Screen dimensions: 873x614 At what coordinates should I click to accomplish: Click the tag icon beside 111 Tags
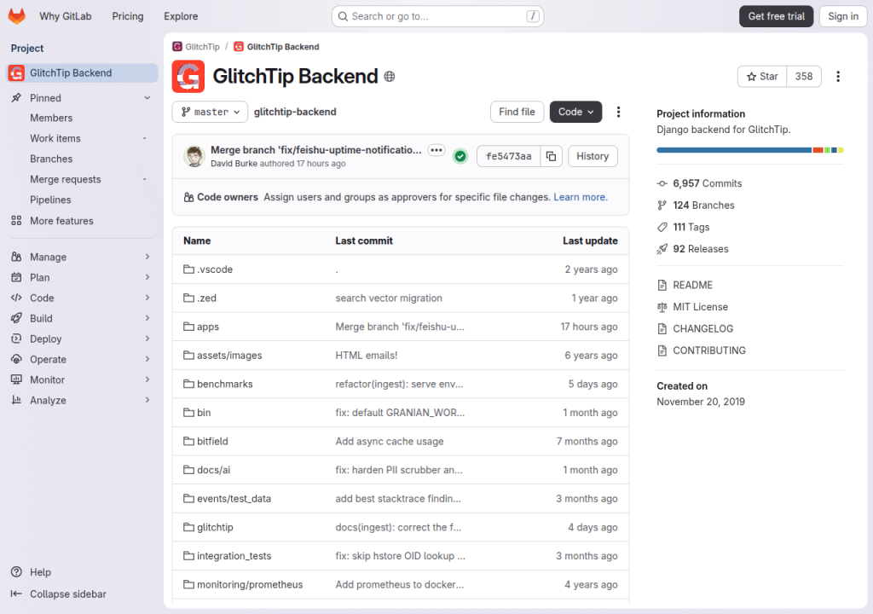[x=662, y=227]
